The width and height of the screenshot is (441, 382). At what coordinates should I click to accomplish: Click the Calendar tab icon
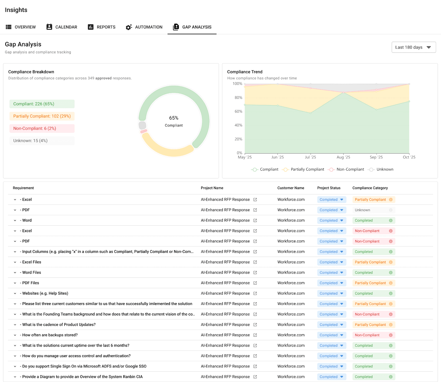point(49,27)
